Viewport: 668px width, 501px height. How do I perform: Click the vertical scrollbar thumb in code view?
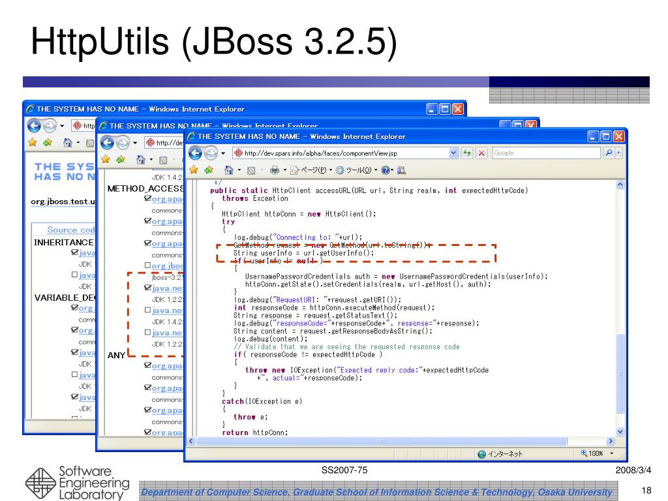tap(620, 373)
